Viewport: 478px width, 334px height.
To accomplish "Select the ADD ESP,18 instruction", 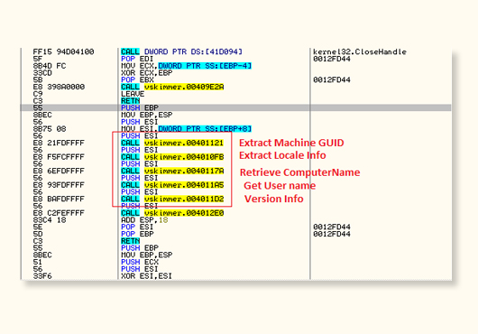I will click(x=144, y=220).
